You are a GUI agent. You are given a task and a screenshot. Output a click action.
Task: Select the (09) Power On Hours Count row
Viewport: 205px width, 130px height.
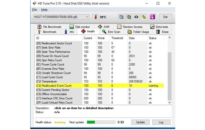[99, 56]
